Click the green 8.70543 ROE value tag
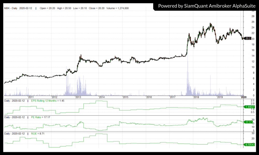This screenshot has width=259, height=155. pos(249,145)
